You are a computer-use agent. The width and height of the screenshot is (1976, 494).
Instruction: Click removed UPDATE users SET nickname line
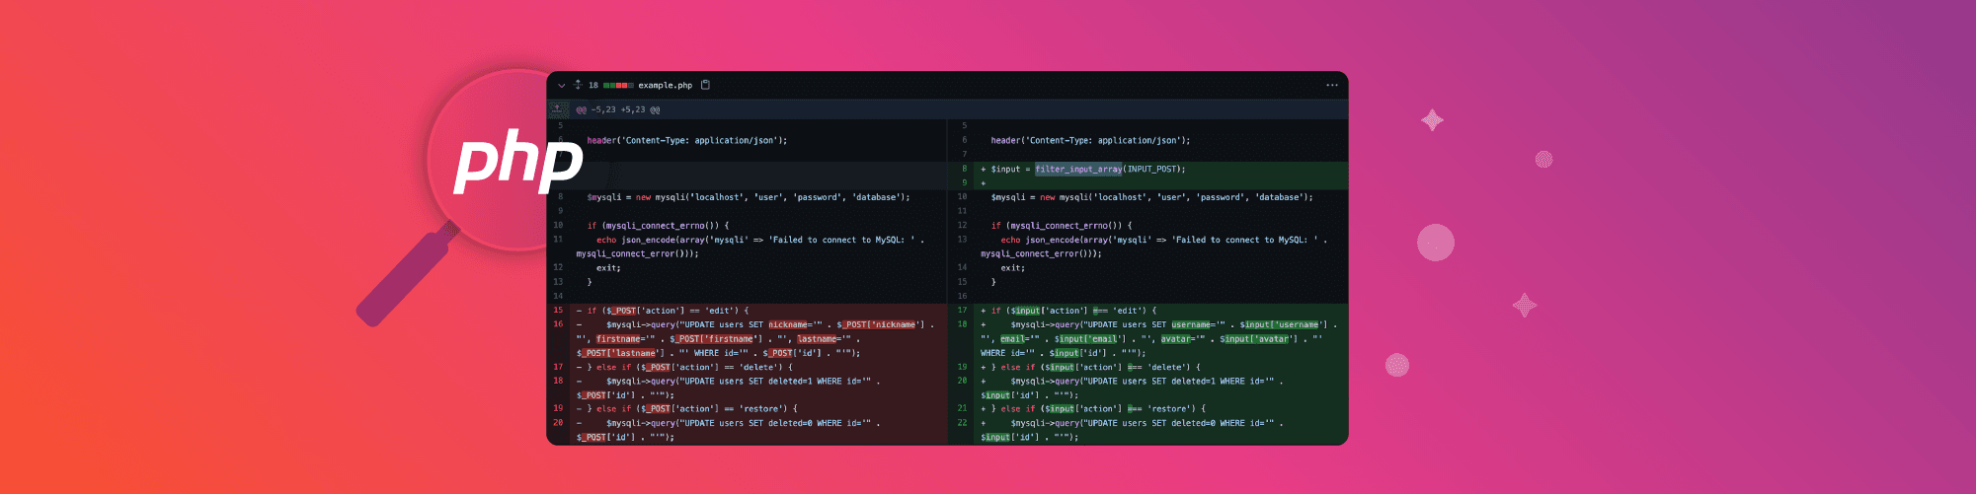(x=757, y=338)
